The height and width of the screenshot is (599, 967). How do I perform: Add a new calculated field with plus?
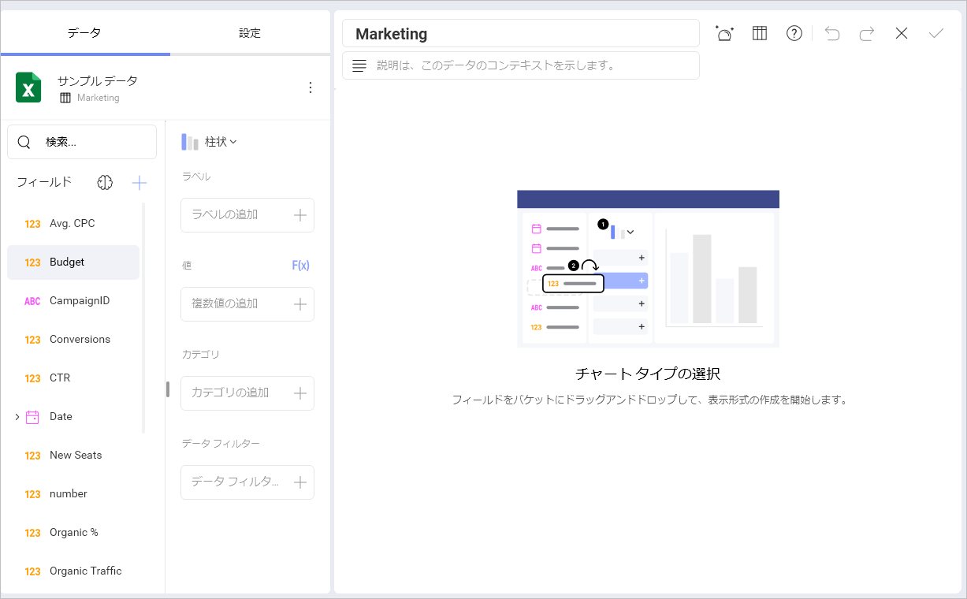pos(139,183)
